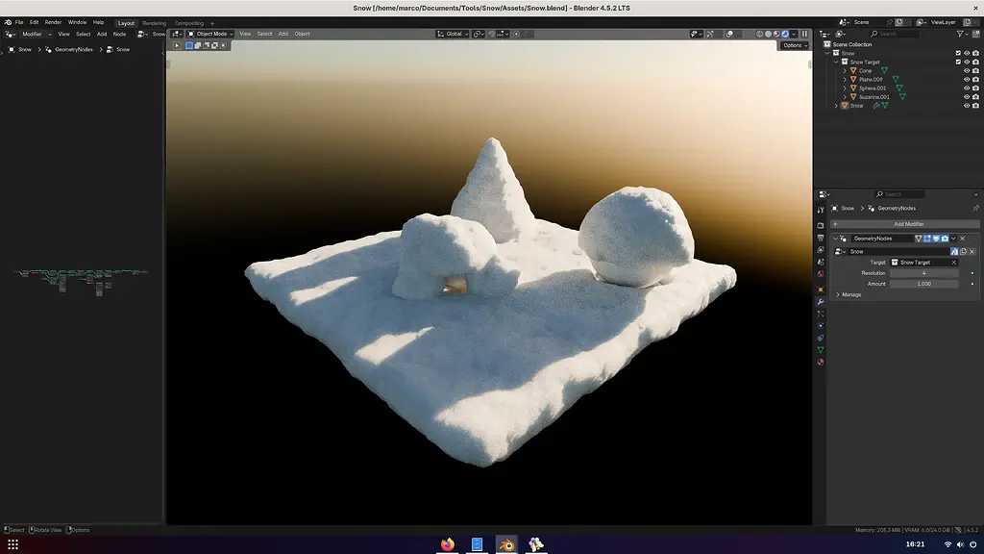The width and height of the screenshot is (984, 554).
Task: Exclude Snow Target collection from view layer
Action: [958, 63]
